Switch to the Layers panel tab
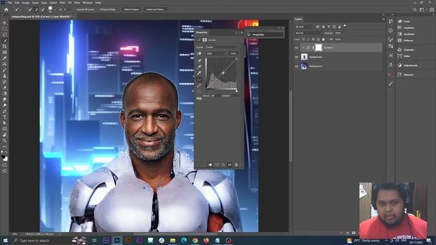Image resolution: width=436 pixels, height=245 pixels. (298, 19)
